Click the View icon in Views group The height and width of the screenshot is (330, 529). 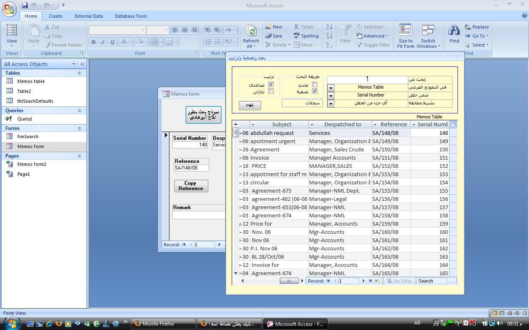[12, 31]
